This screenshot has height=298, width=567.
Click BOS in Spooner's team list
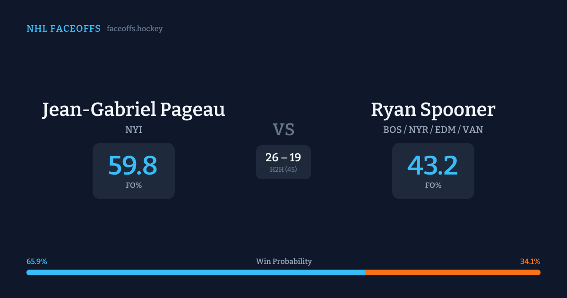[393, 130]
